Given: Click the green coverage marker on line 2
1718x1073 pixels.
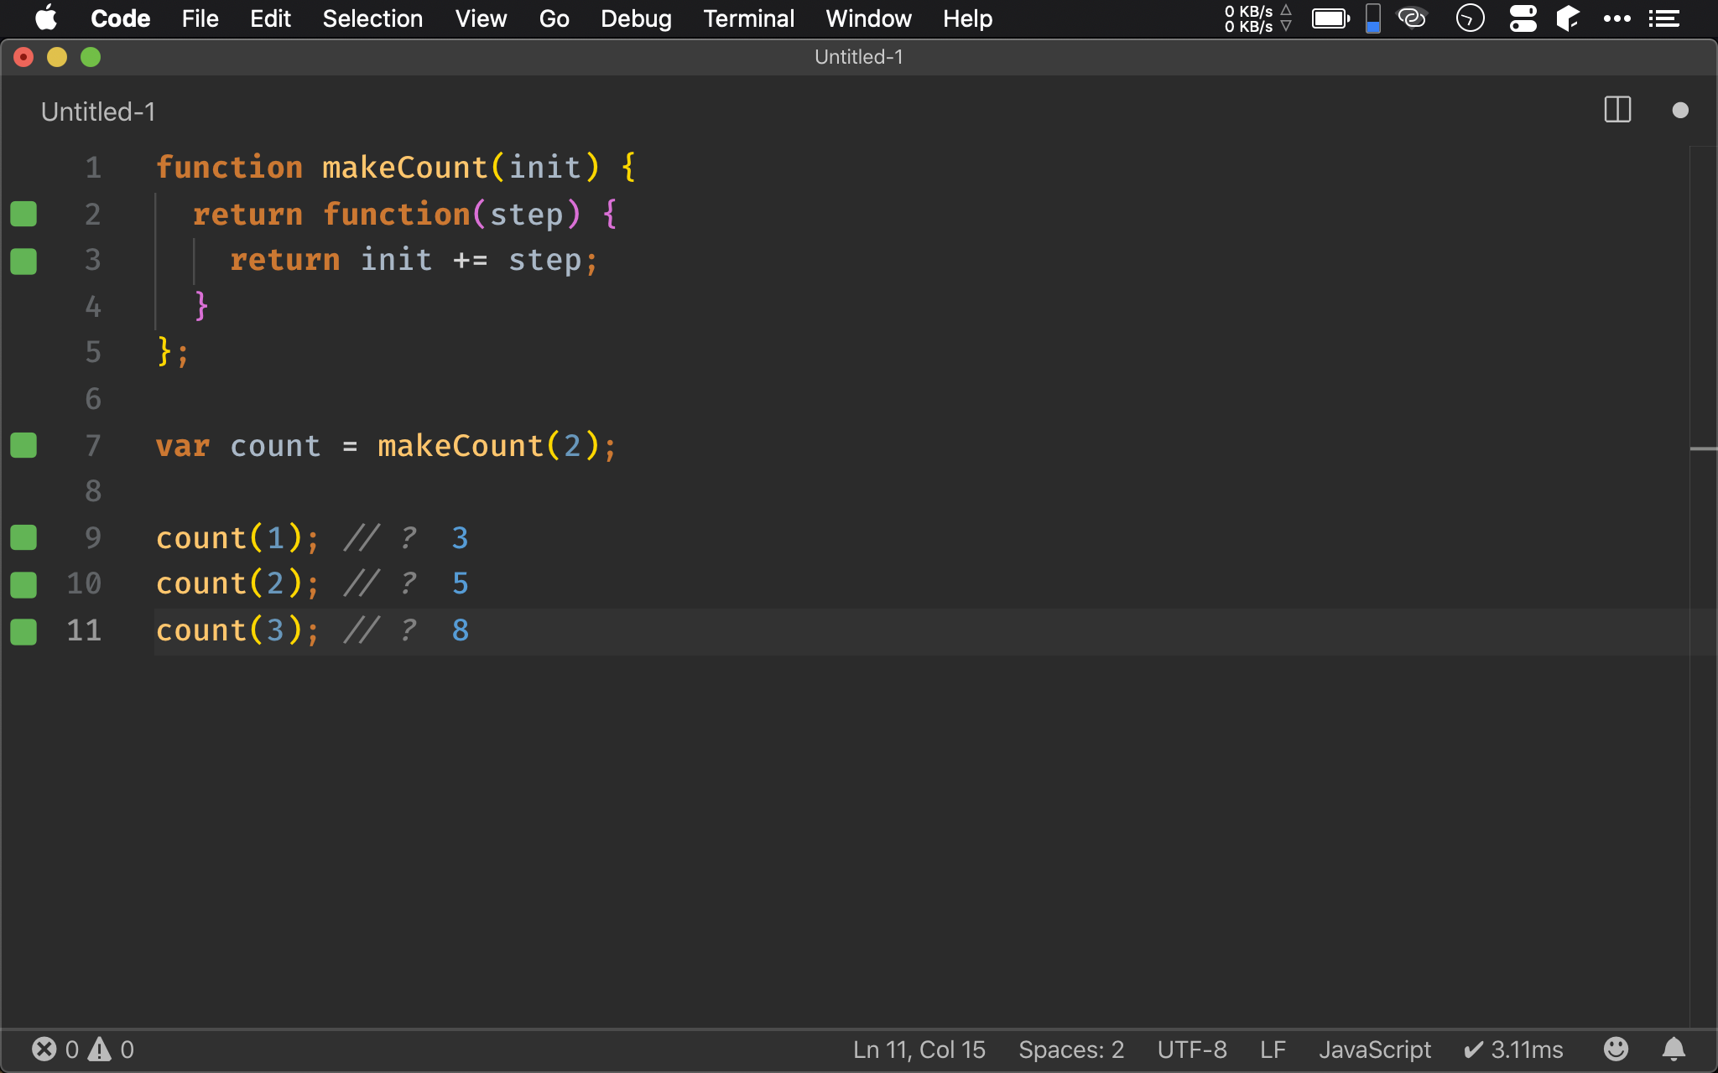Looking at the screenshot, I should tap(23, 215).
